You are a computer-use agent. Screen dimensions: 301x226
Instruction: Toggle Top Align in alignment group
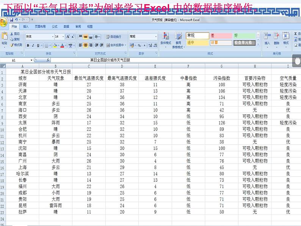[80, 36]
